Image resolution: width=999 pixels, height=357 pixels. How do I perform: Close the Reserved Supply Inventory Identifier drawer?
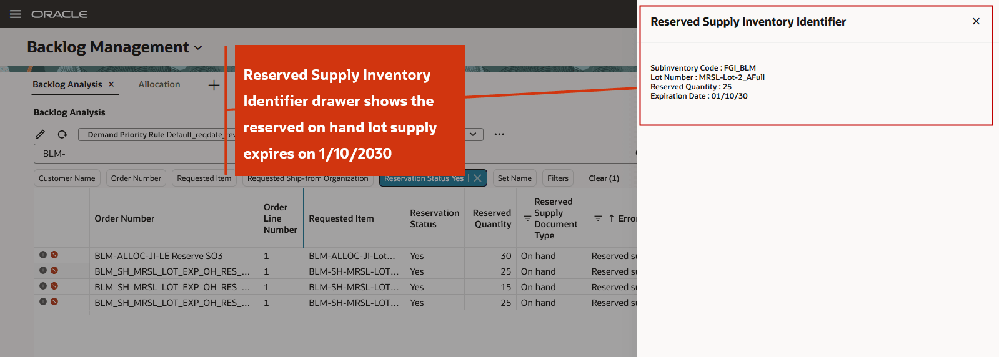click(x=976, y=21)
